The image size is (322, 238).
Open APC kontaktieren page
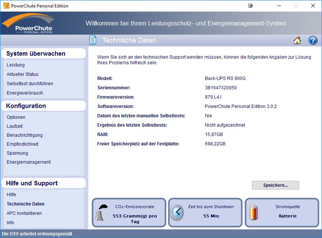[x=24, y=213]
